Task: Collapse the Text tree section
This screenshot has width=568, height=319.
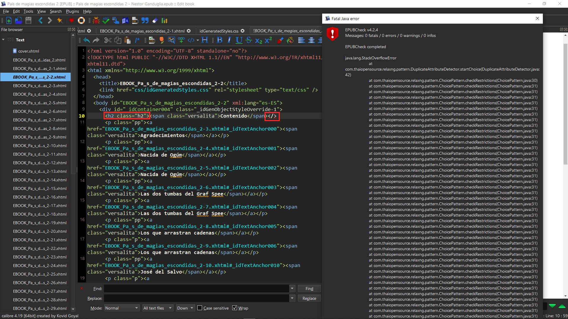Action: [x=3, y=40]
